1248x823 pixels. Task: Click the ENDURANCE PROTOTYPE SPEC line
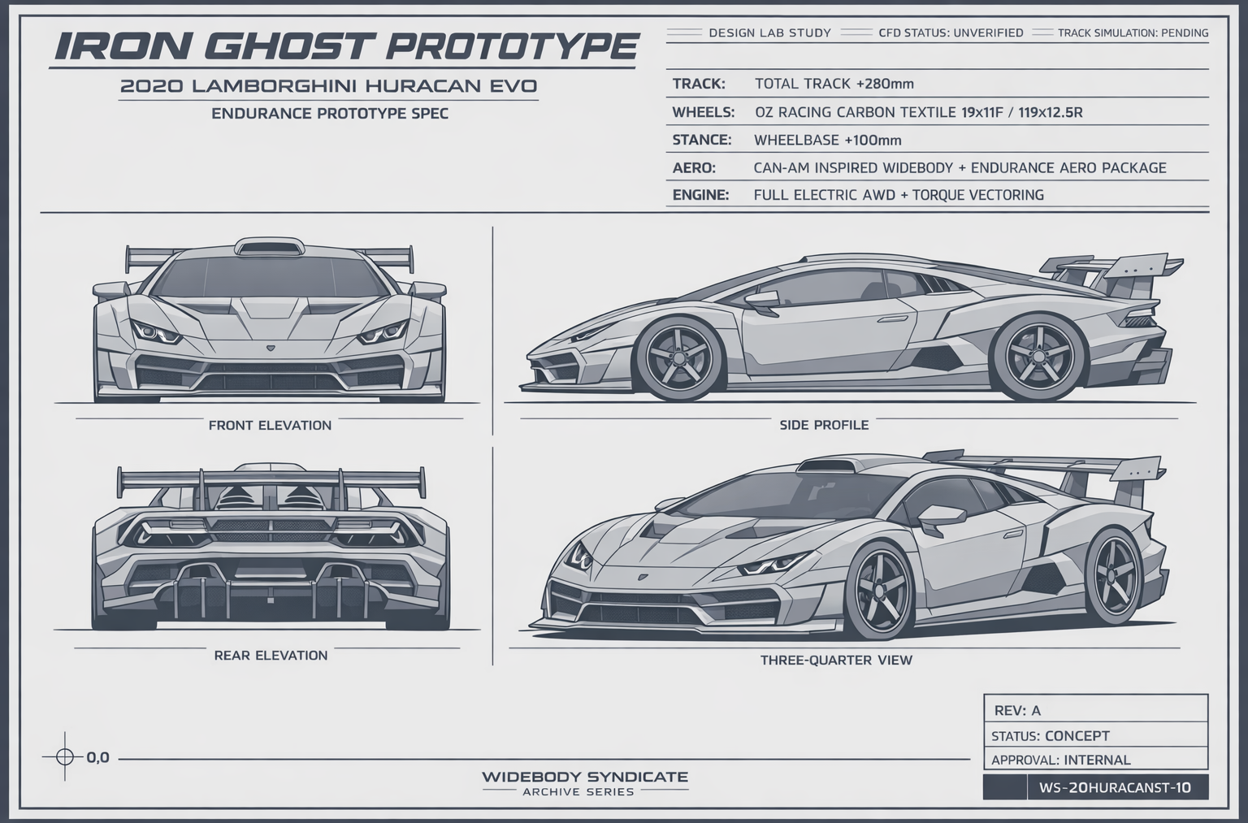click(x=330, y=114)
